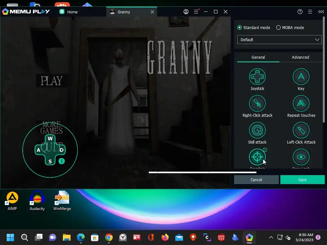Open Microsoft Office from taskbar
Image resolution: width=327 pixels, height=245 pixels.
click(x=151, y=237)
